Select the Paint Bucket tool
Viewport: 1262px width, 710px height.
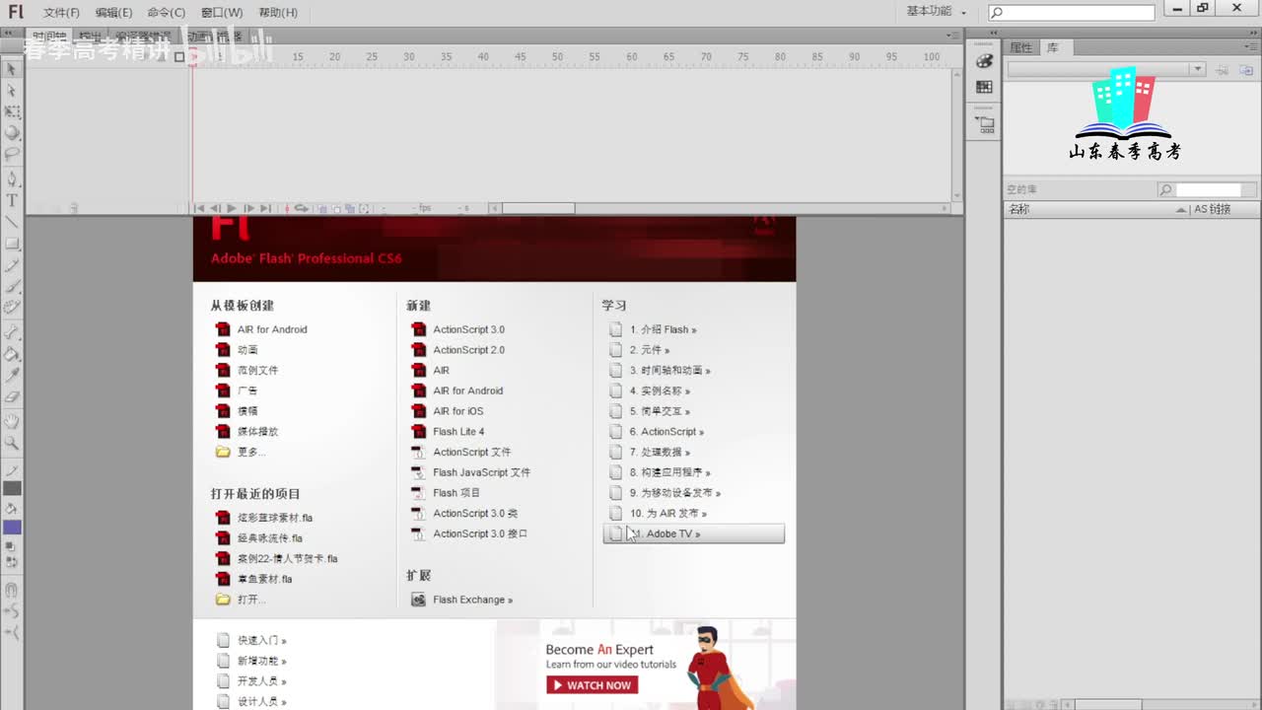(x=12, y=354)
